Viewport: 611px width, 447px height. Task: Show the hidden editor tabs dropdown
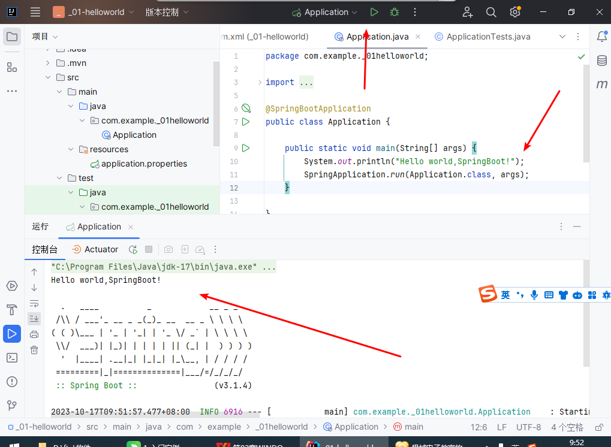[562, 37]
